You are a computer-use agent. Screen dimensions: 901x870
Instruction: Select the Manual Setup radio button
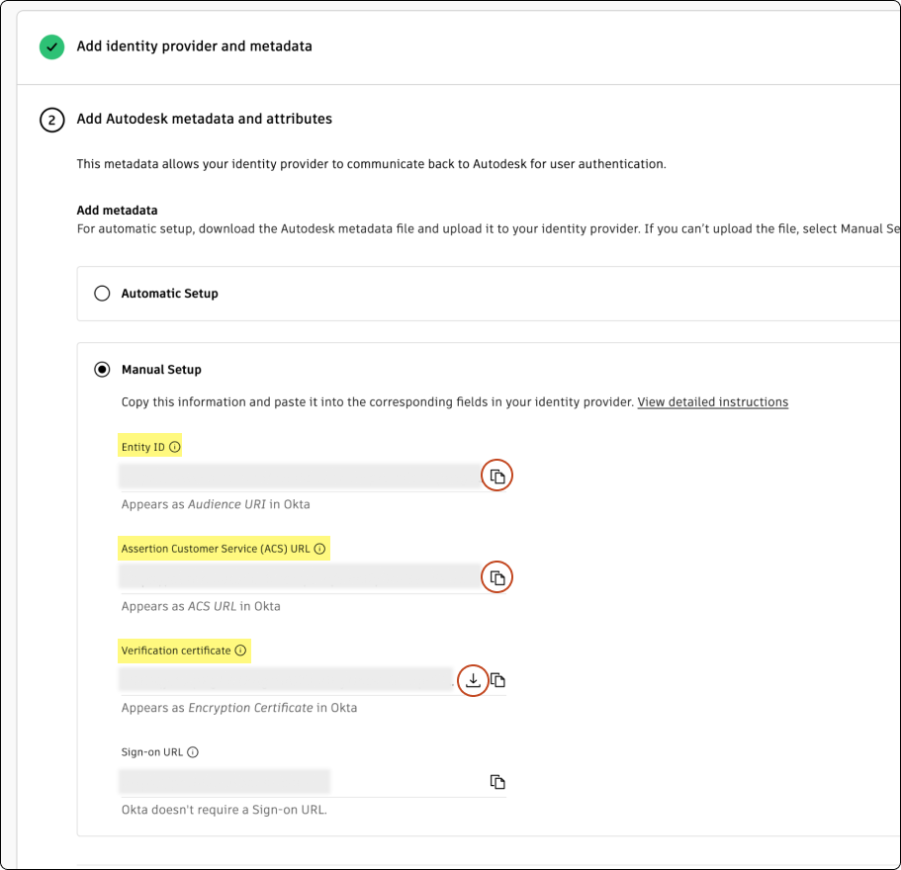point(102,370)
